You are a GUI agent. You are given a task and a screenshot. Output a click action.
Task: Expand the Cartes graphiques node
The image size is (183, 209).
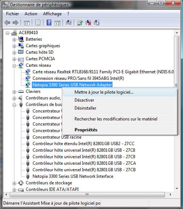(14, 46)
